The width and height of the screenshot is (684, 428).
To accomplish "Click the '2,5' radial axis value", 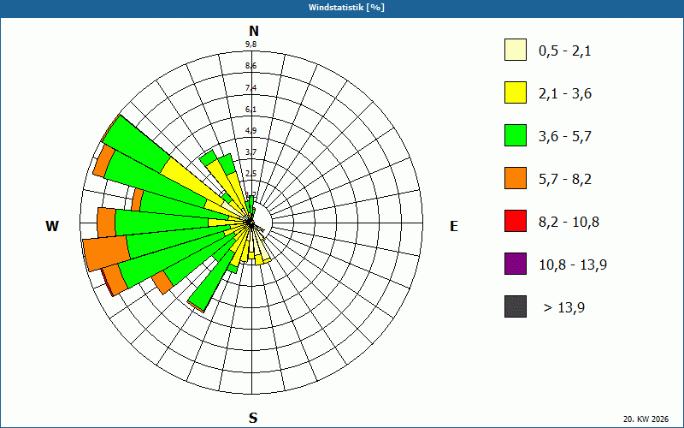I will tap(251, 174).
